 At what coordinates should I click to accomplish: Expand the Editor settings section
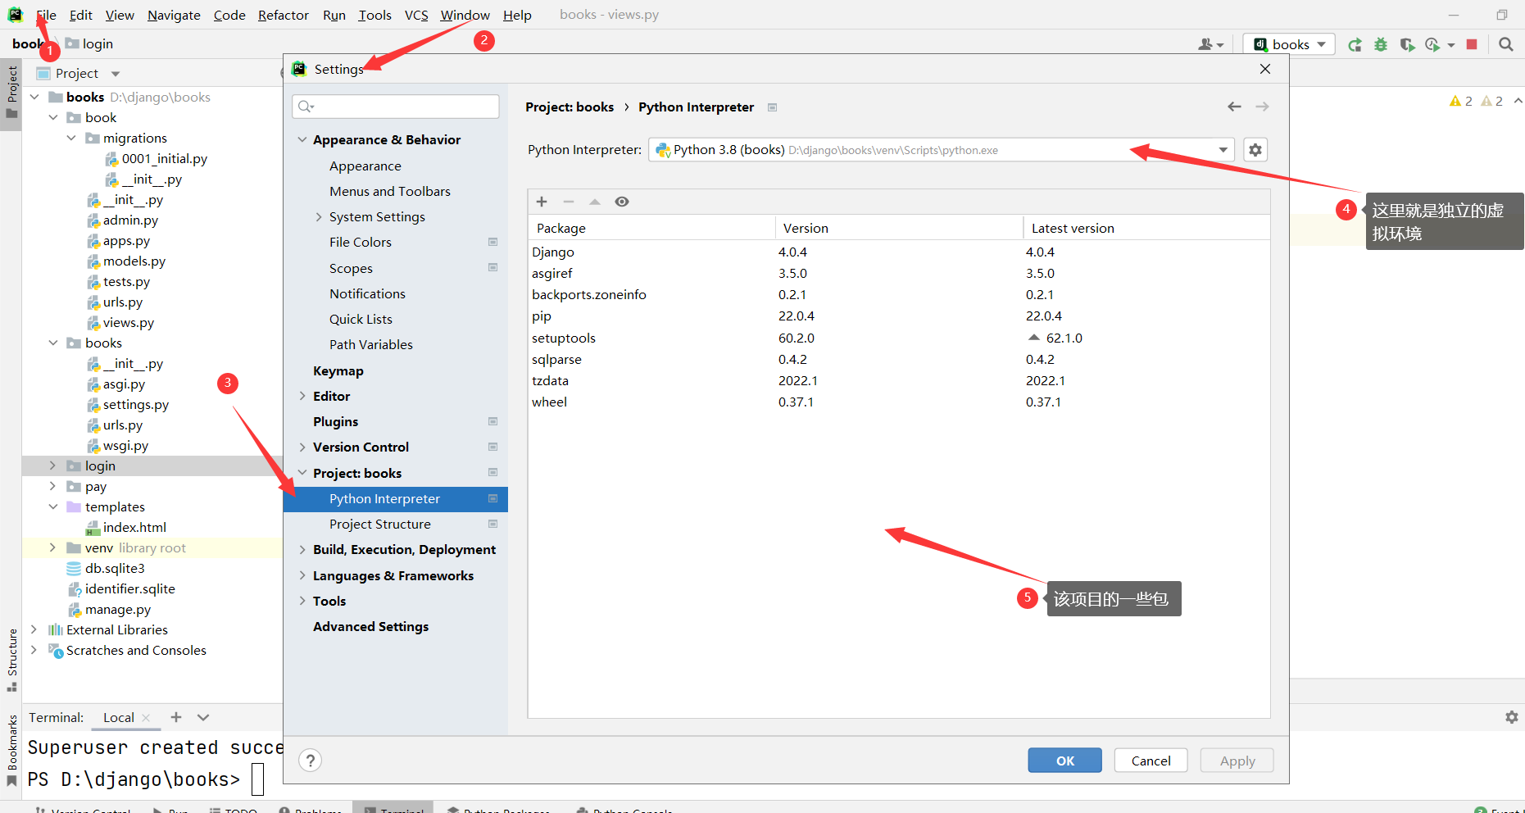[x=302, y=396]
